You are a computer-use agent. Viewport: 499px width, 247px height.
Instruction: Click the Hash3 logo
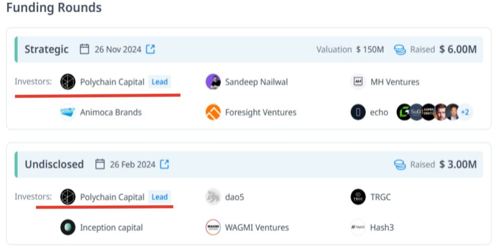pyautogui.click(x=358, y=227)
